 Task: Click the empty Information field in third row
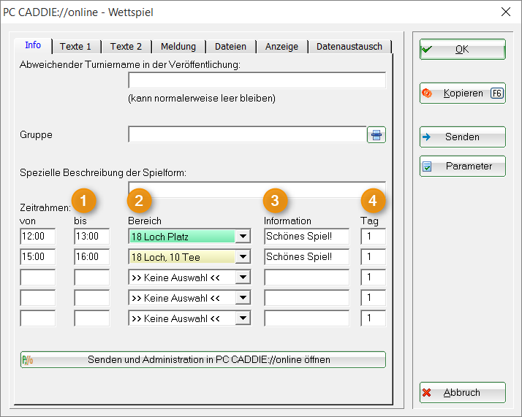pos(306,278)
